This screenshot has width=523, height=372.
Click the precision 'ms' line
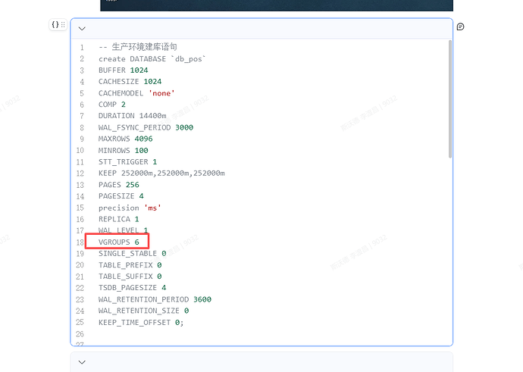(x=130, y=208)
